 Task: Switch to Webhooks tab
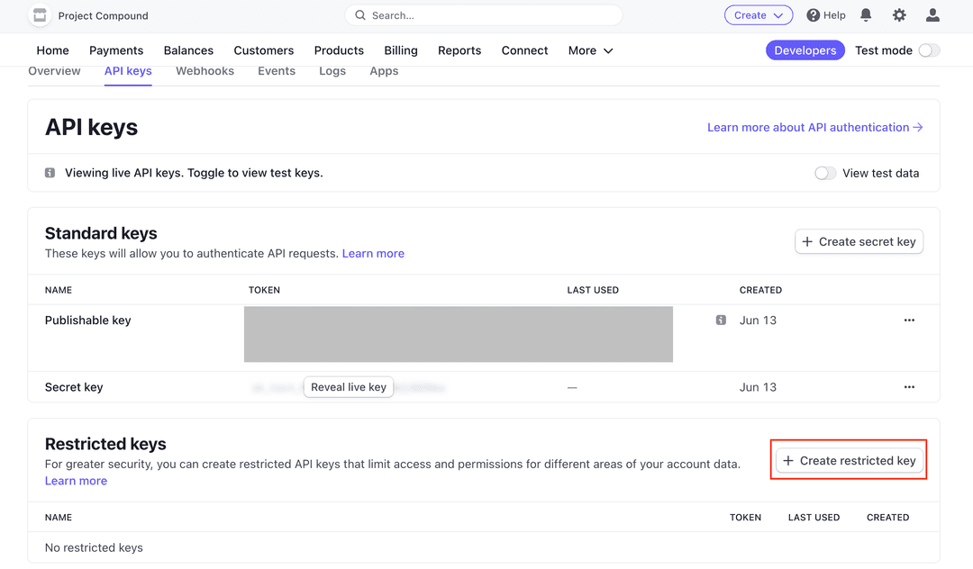[x=205, y=70]
